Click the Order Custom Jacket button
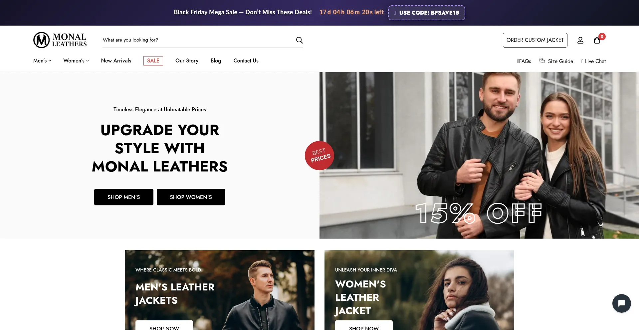 point(535,40)
